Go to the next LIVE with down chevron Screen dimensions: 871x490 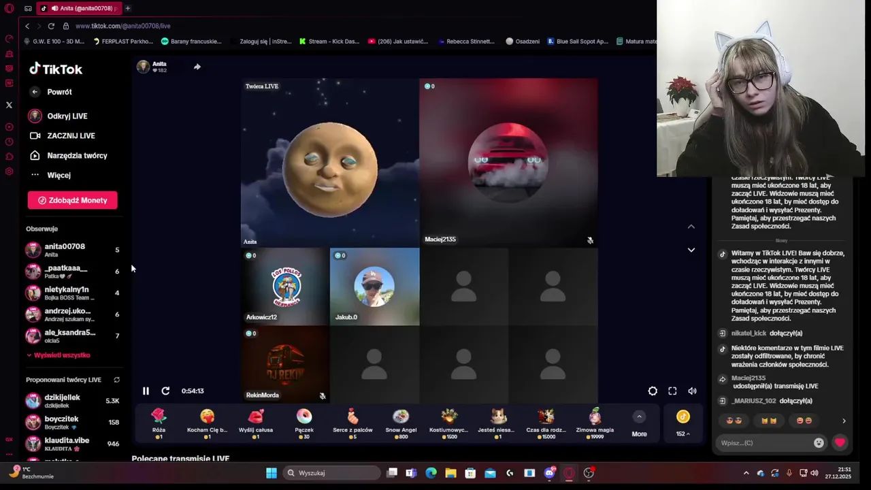point(691,250)
